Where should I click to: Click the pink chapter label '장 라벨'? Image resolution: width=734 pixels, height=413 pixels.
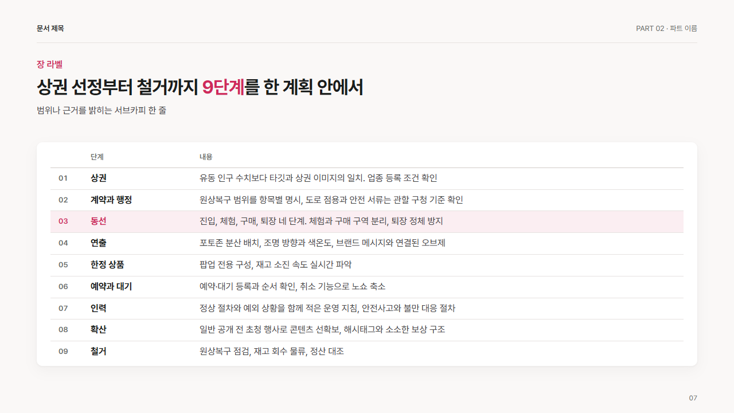pyautogui.click(x=49, y=64)
